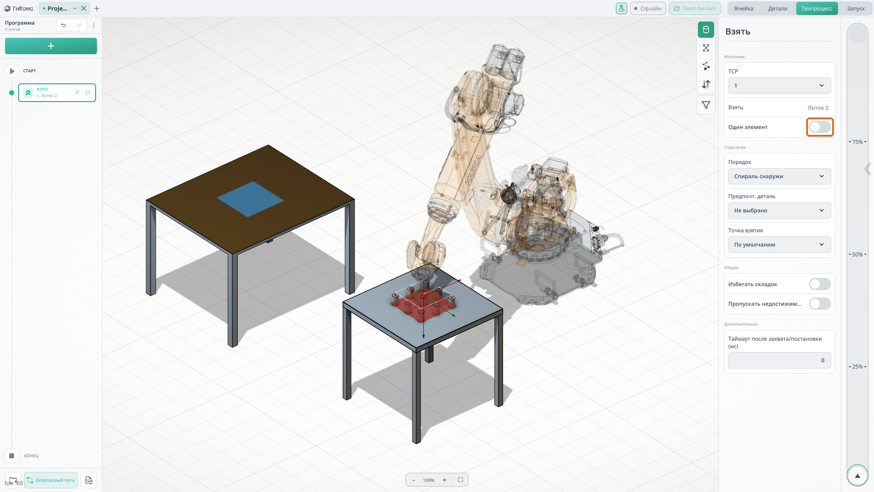Click the СТАРТ play button
The width and height of the screenshot is (874, 492).
coord(12,71)
